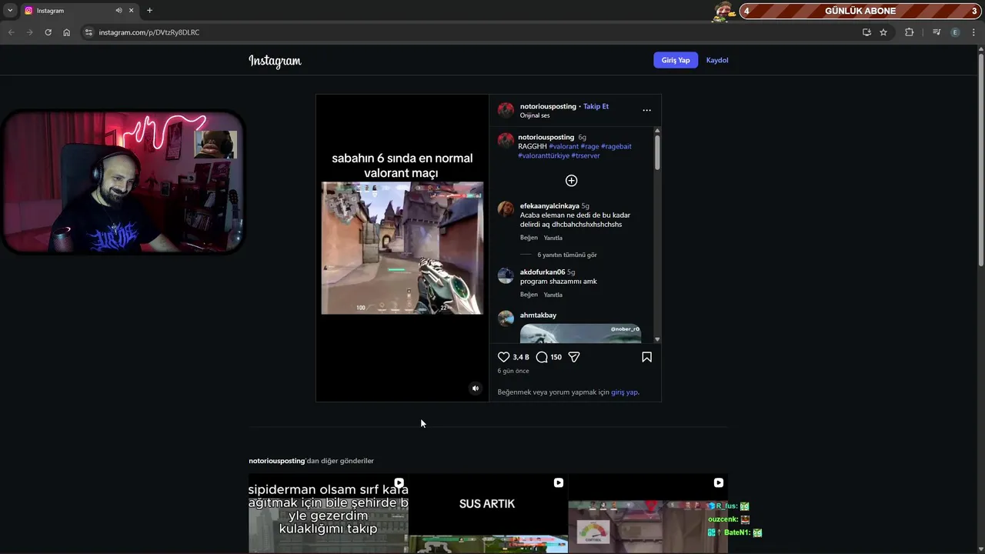Bookmark this page with star icon
The width and height of the screenshot is (985, 554).
coord(883,32)
